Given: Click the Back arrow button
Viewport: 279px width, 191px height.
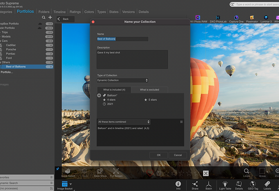Looking at the screenshot, I should 65,19.
